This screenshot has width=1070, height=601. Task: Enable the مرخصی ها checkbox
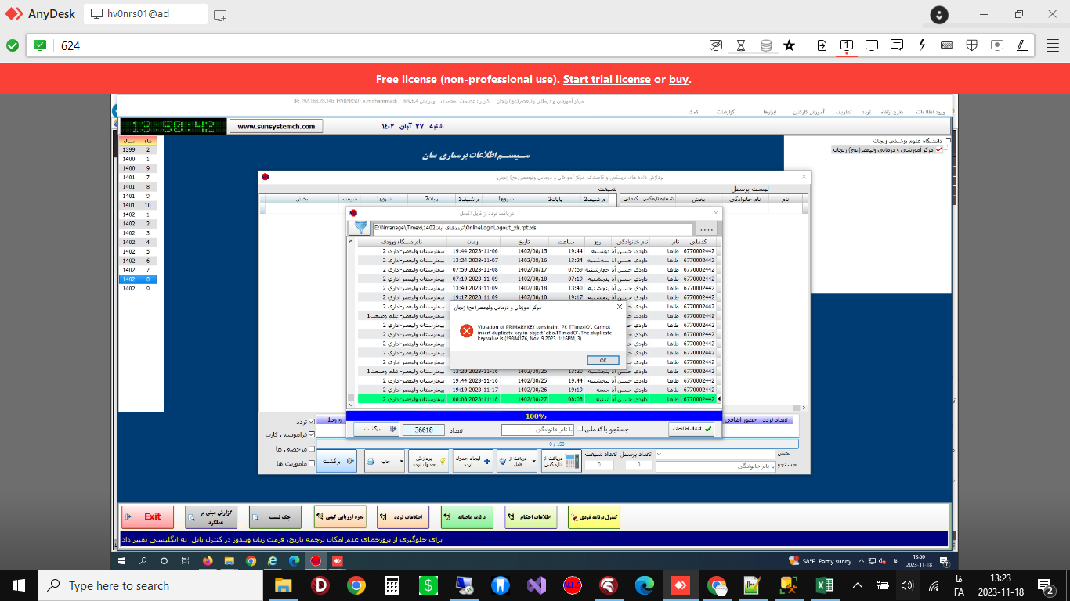(x=313, y=449)
